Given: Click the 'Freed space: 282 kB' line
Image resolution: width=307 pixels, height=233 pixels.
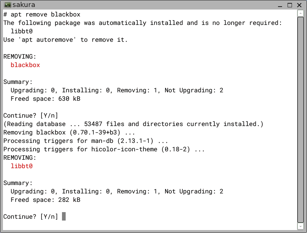Looking at the screenshot, I should click(x=45, y=200).
